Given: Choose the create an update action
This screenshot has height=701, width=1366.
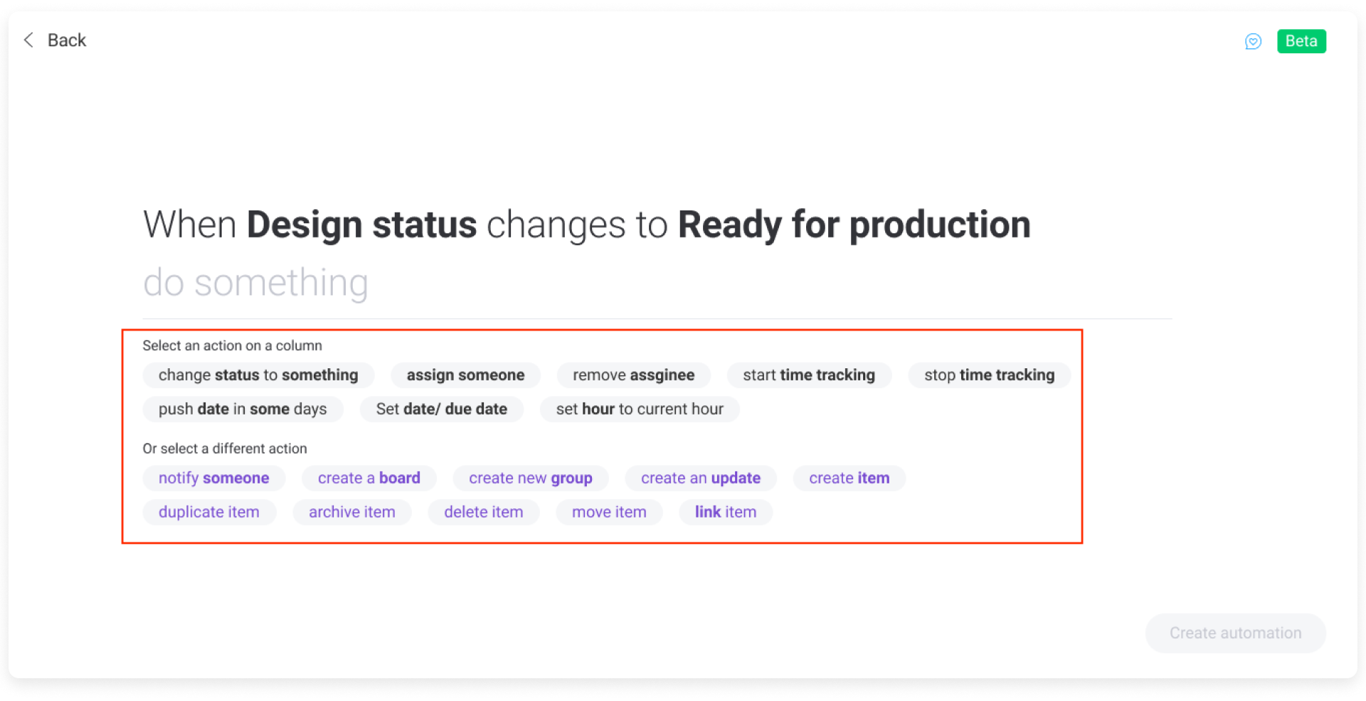Looking at the screenshot, I should click(700, 478).
